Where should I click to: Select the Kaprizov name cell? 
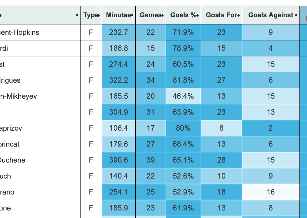coord(11,128)
